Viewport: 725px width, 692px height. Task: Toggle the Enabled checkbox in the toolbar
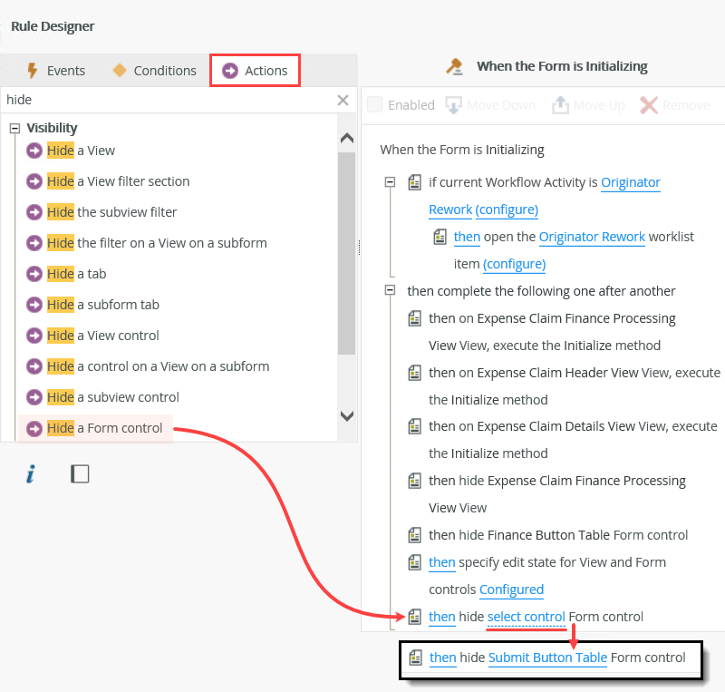(x=374, y=105)
